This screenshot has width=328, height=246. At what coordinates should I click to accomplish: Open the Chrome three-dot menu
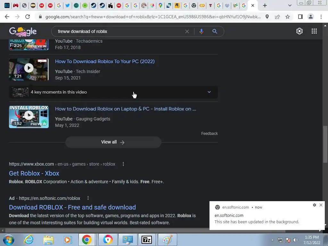[x=321, y=17]
